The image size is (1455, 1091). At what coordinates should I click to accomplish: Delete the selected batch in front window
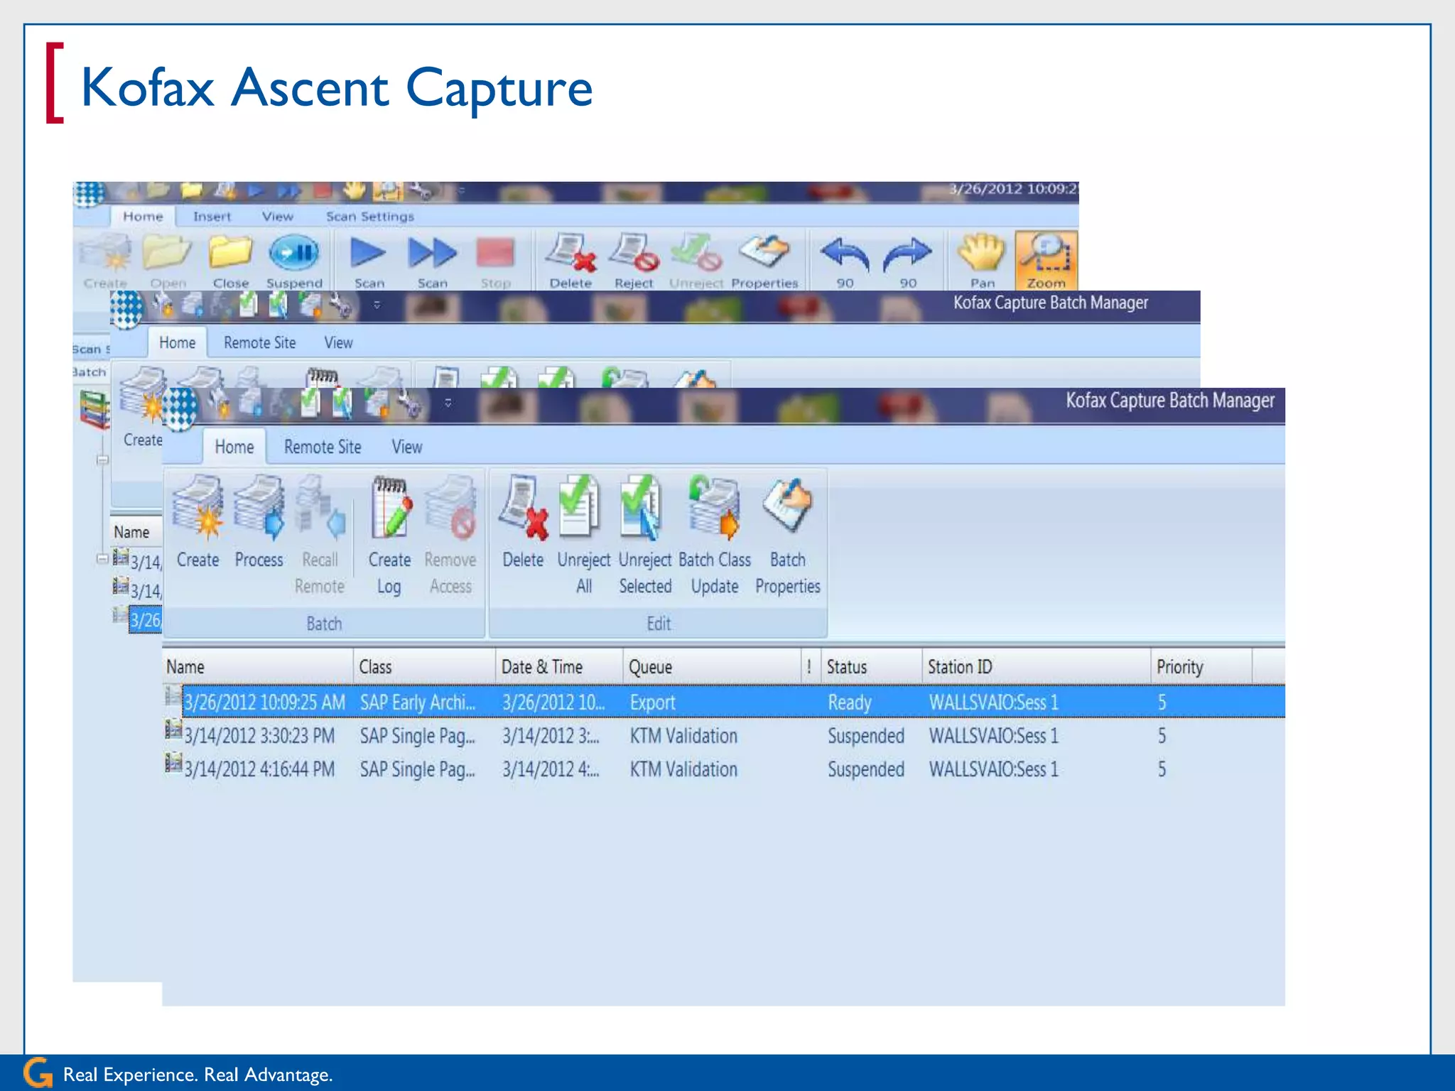(523, 522)
